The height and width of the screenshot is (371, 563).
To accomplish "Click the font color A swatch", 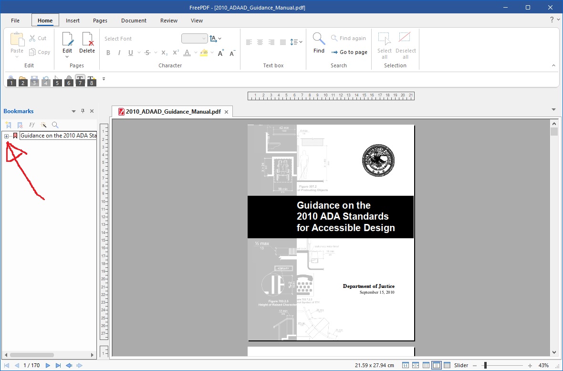I will coord(187,53).
